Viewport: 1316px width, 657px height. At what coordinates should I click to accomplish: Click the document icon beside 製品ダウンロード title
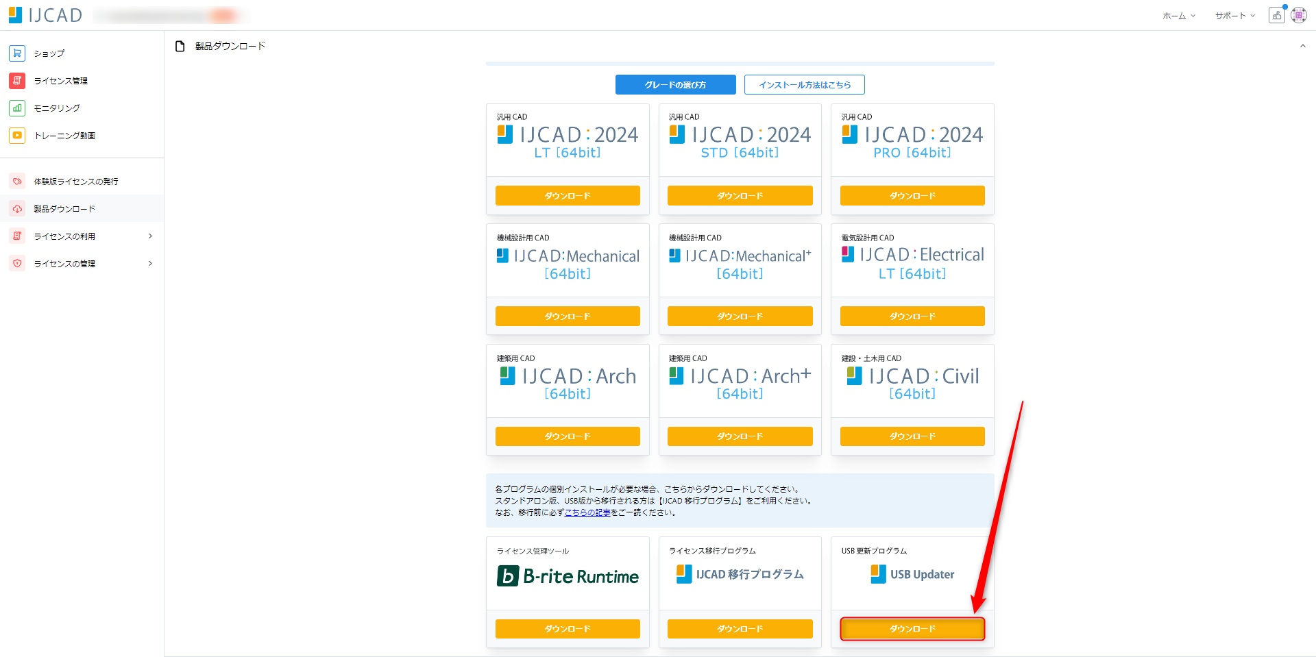tap(180, 46)
